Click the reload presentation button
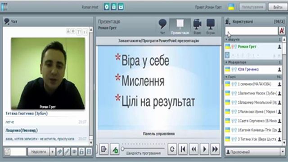Image resolution: width=288 pixels, height=162 pixels. point(172,149)
